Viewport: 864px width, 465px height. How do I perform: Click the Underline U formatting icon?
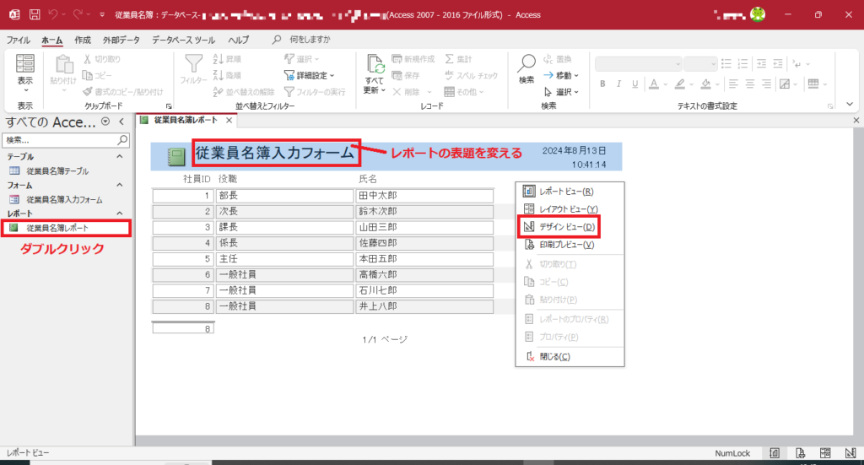pyautogui.click(x=634, y=84)
